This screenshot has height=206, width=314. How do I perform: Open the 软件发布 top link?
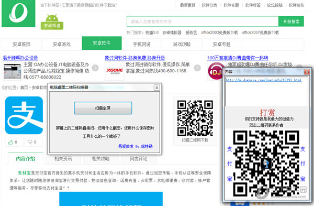pos(297,5)
